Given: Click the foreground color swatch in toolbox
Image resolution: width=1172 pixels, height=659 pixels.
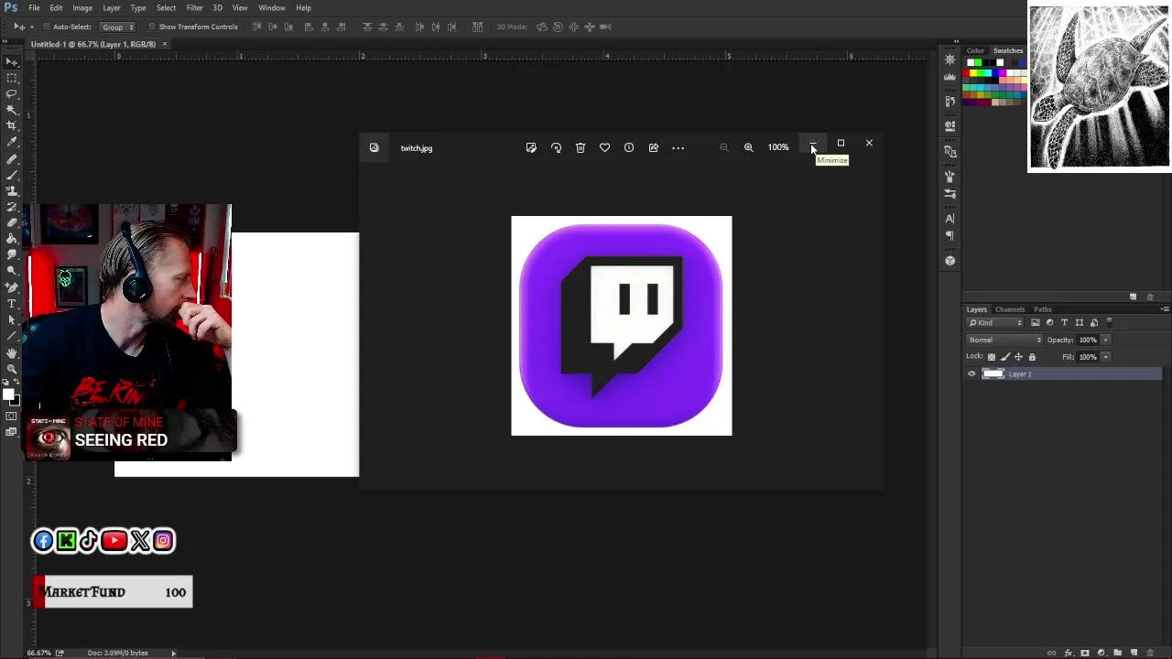Looking at the screenshot, I should (x=10, y=394).
